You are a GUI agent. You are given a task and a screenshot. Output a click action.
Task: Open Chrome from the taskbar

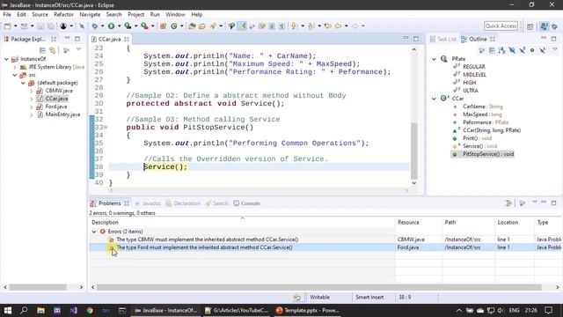pyautogui.click(x=90, y=310)
